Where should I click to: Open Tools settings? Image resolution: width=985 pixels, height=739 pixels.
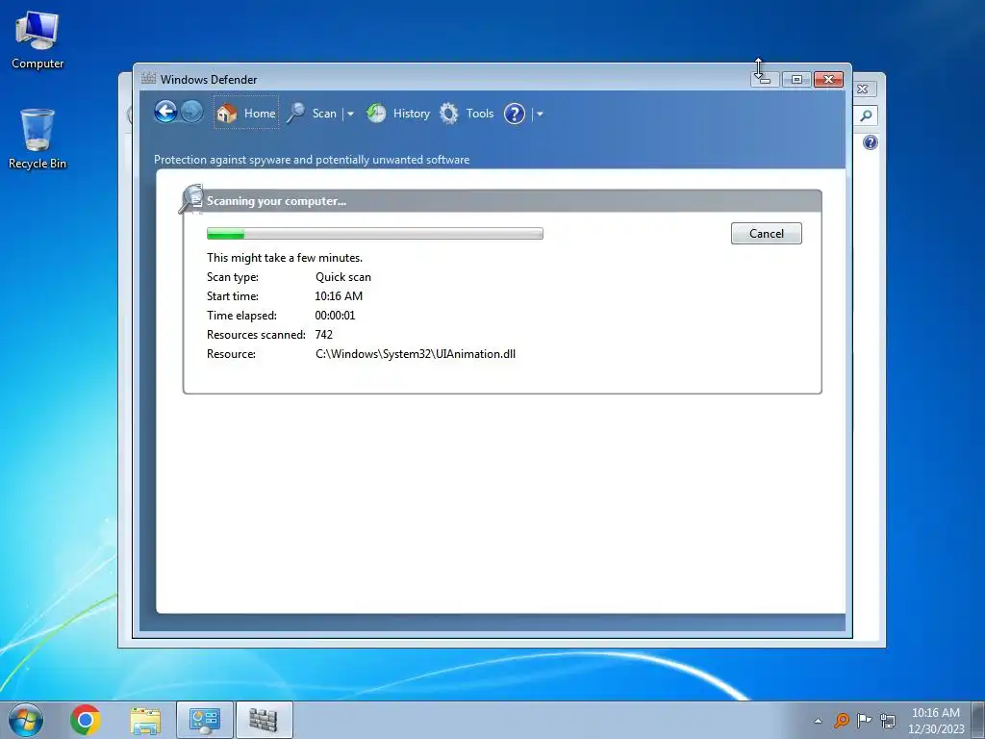[x=467, y=114]
